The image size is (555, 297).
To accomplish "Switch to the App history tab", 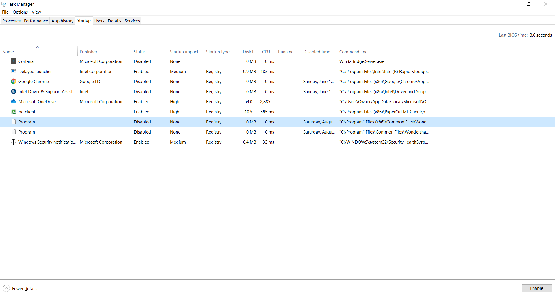I will [62, 21].
